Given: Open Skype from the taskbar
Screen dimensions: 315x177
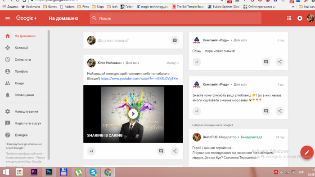Looking at the screenshot, I should [93, 172].
